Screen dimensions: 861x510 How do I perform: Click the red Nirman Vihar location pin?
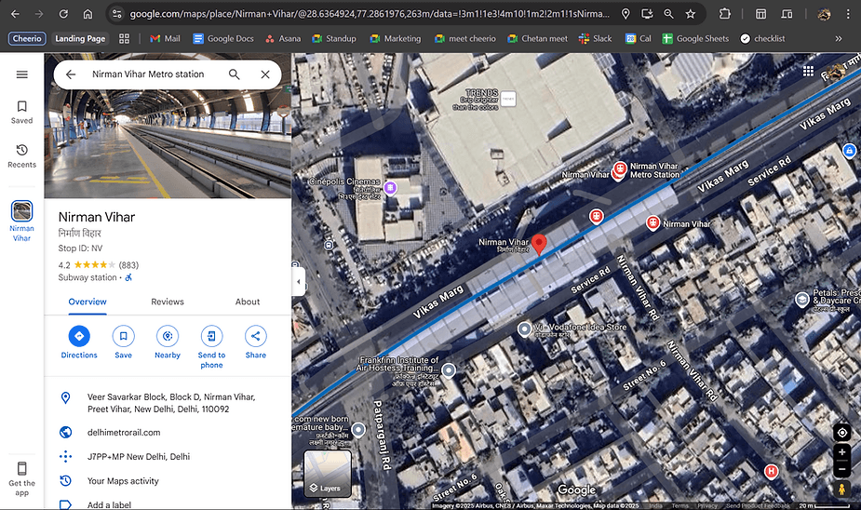539,244
